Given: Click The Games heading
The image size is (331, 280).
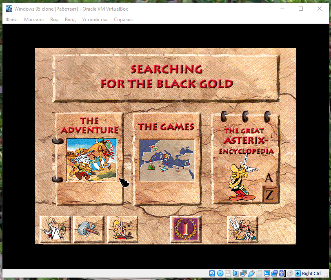Looking at the screenshot, I should (x=166, y=127).
